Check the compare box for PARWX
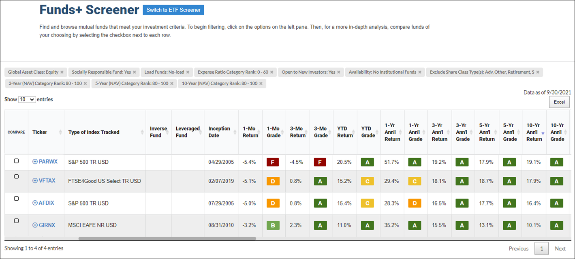The height and width of the screenshot is (259, 575). coord(16,161)
